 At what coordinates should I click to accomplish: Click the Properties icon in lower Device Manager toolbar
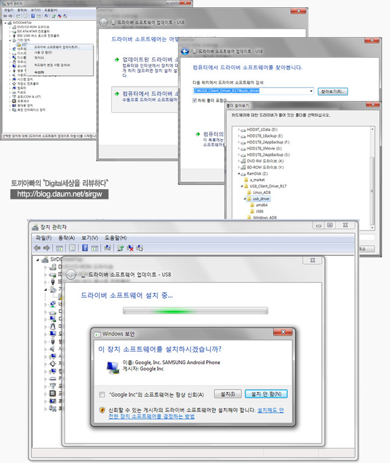coord(72,248)
